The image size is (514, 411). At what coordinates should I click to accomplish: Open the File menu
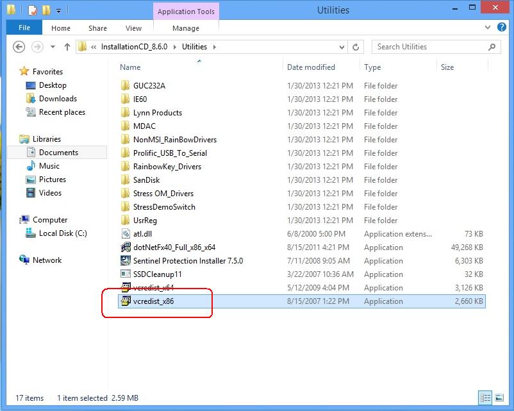[x=24, y=28]
